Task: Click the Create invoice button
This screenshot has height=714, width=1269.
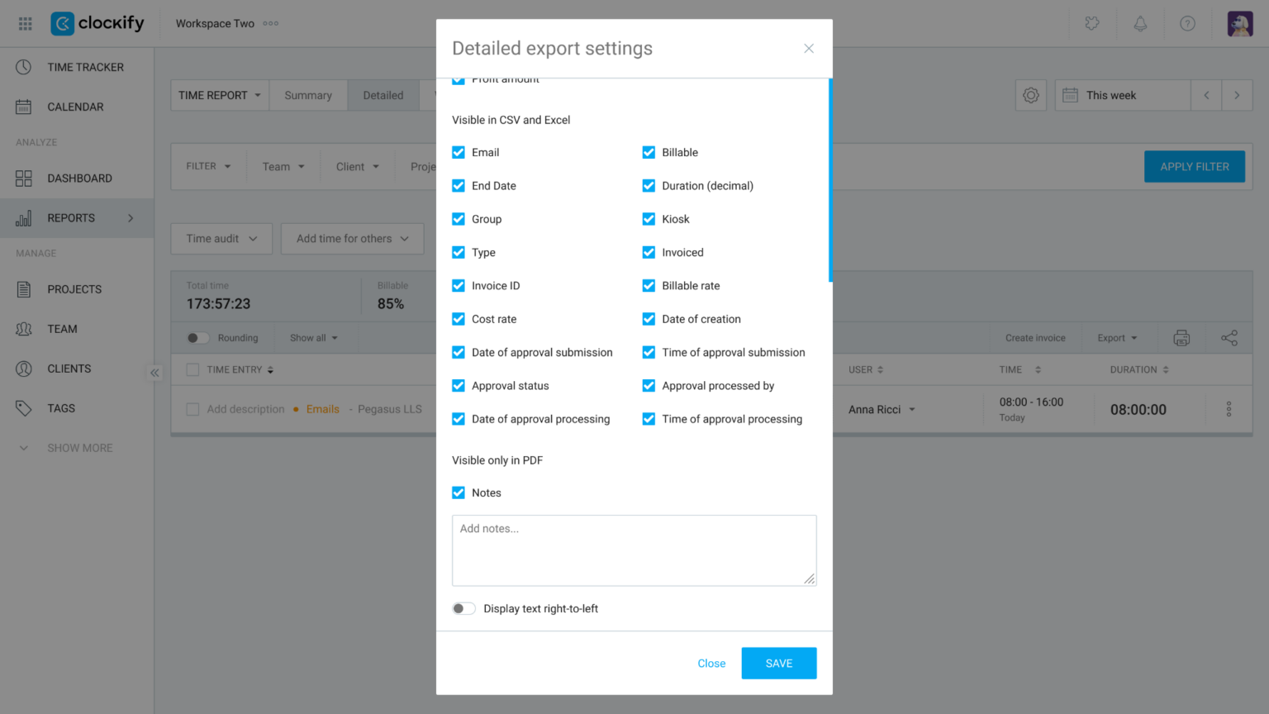Action: coord(1035,338)
